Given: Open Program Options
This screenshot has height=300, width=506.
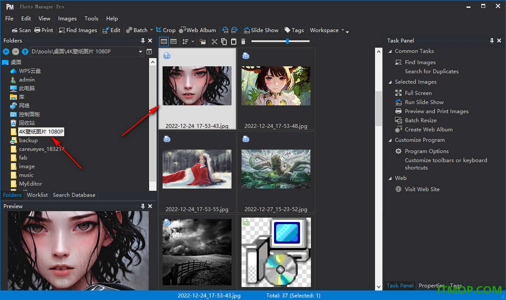Looking at the screenshot, I should (x=427, y=151).
